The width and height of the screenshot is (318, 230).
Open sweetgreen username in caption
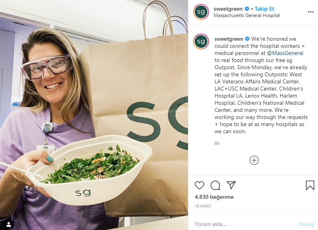tap(229, 39)
